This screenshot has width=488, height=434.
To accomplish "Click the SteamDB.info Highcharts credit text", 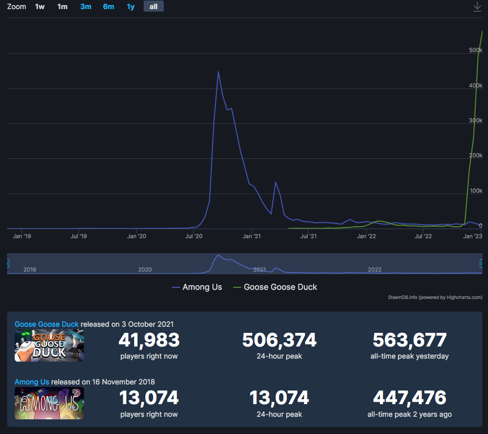I will point(435,297).
